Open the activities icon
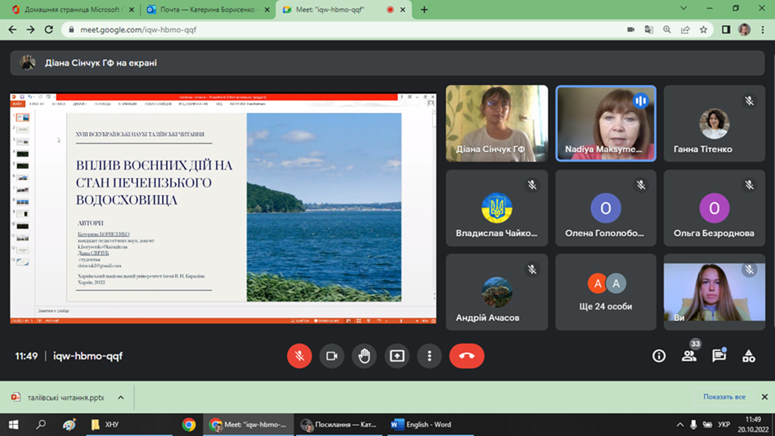Viewport: 775px width, 436px height. pyautogui.click(x=749, y=356)
